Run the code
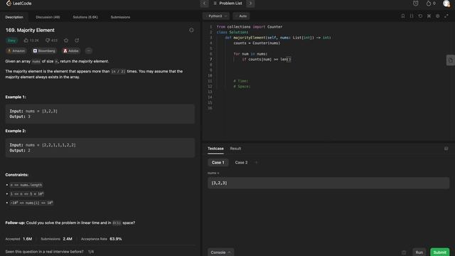The image size is (455, 256). [x=419, y=252]
